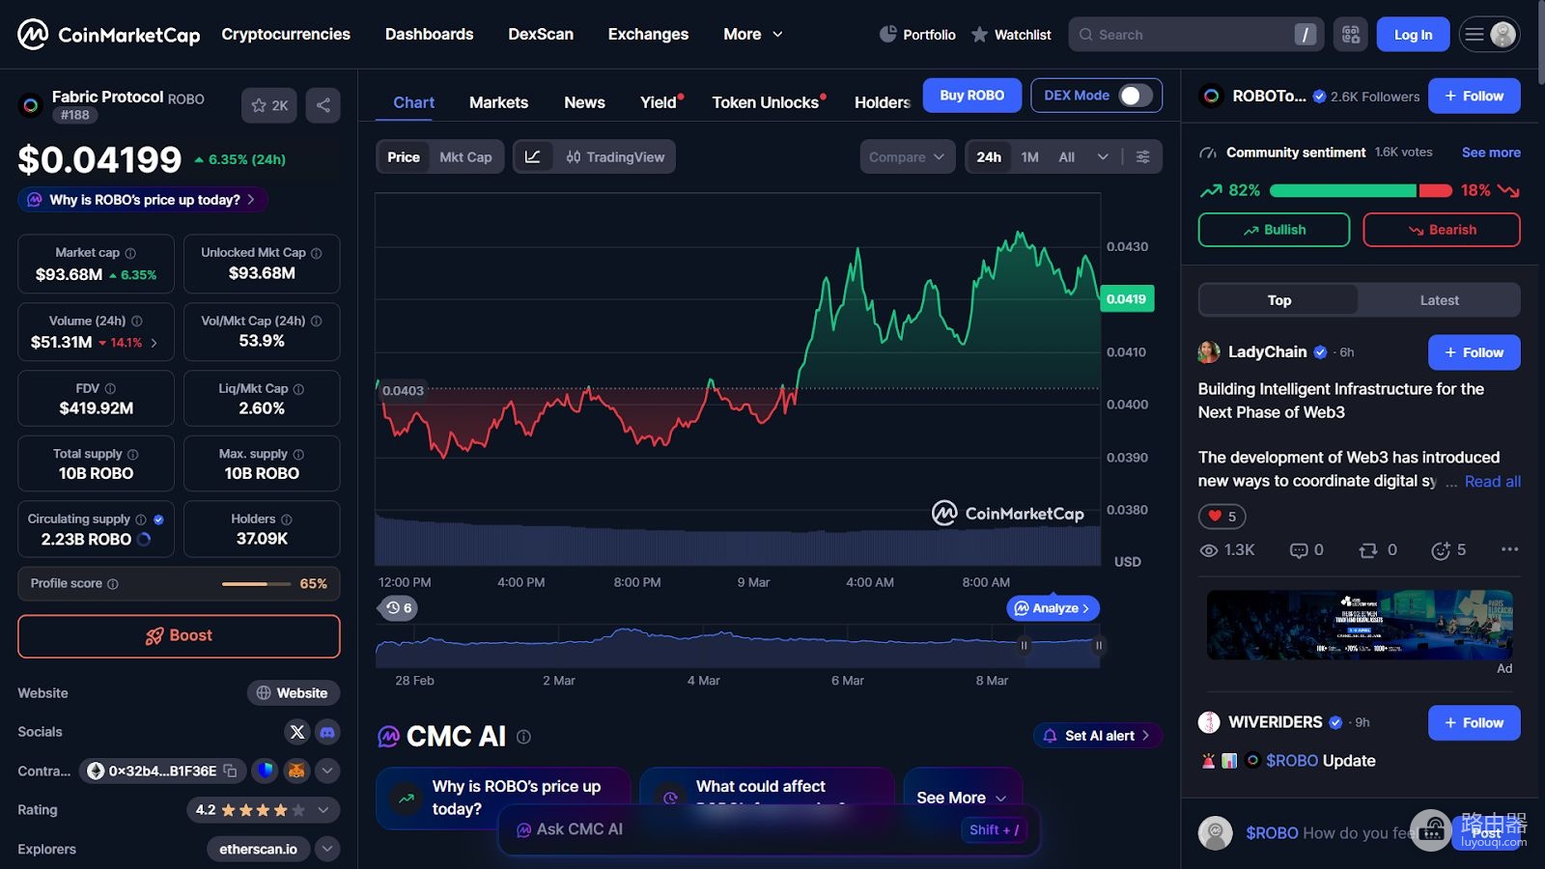Add ROBO to watchlist via 2K star
The image size is (1545, 869).
[x=269, y=105]
